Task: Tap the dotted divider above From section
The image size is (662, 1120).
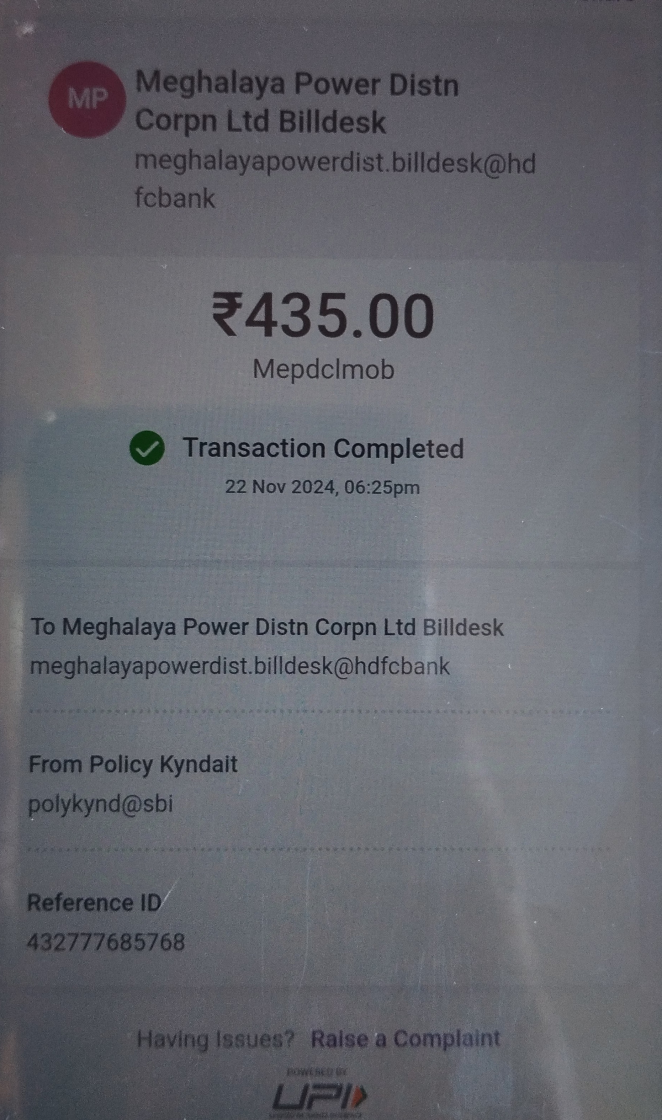Action: [319, 711]
